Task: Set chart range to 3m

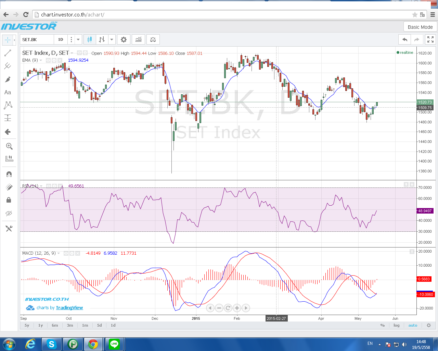Action: (x=70, y=325)
